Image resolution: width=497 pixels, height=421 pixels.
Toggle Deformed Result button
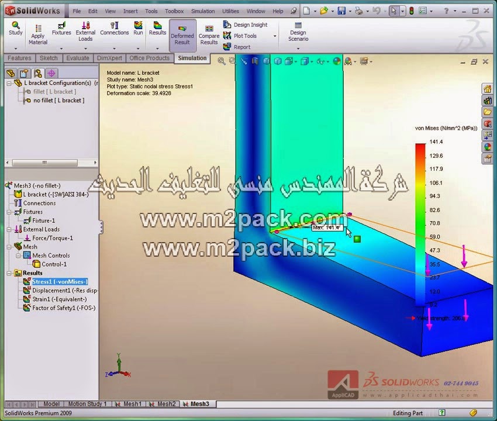(x=182, y=35)
